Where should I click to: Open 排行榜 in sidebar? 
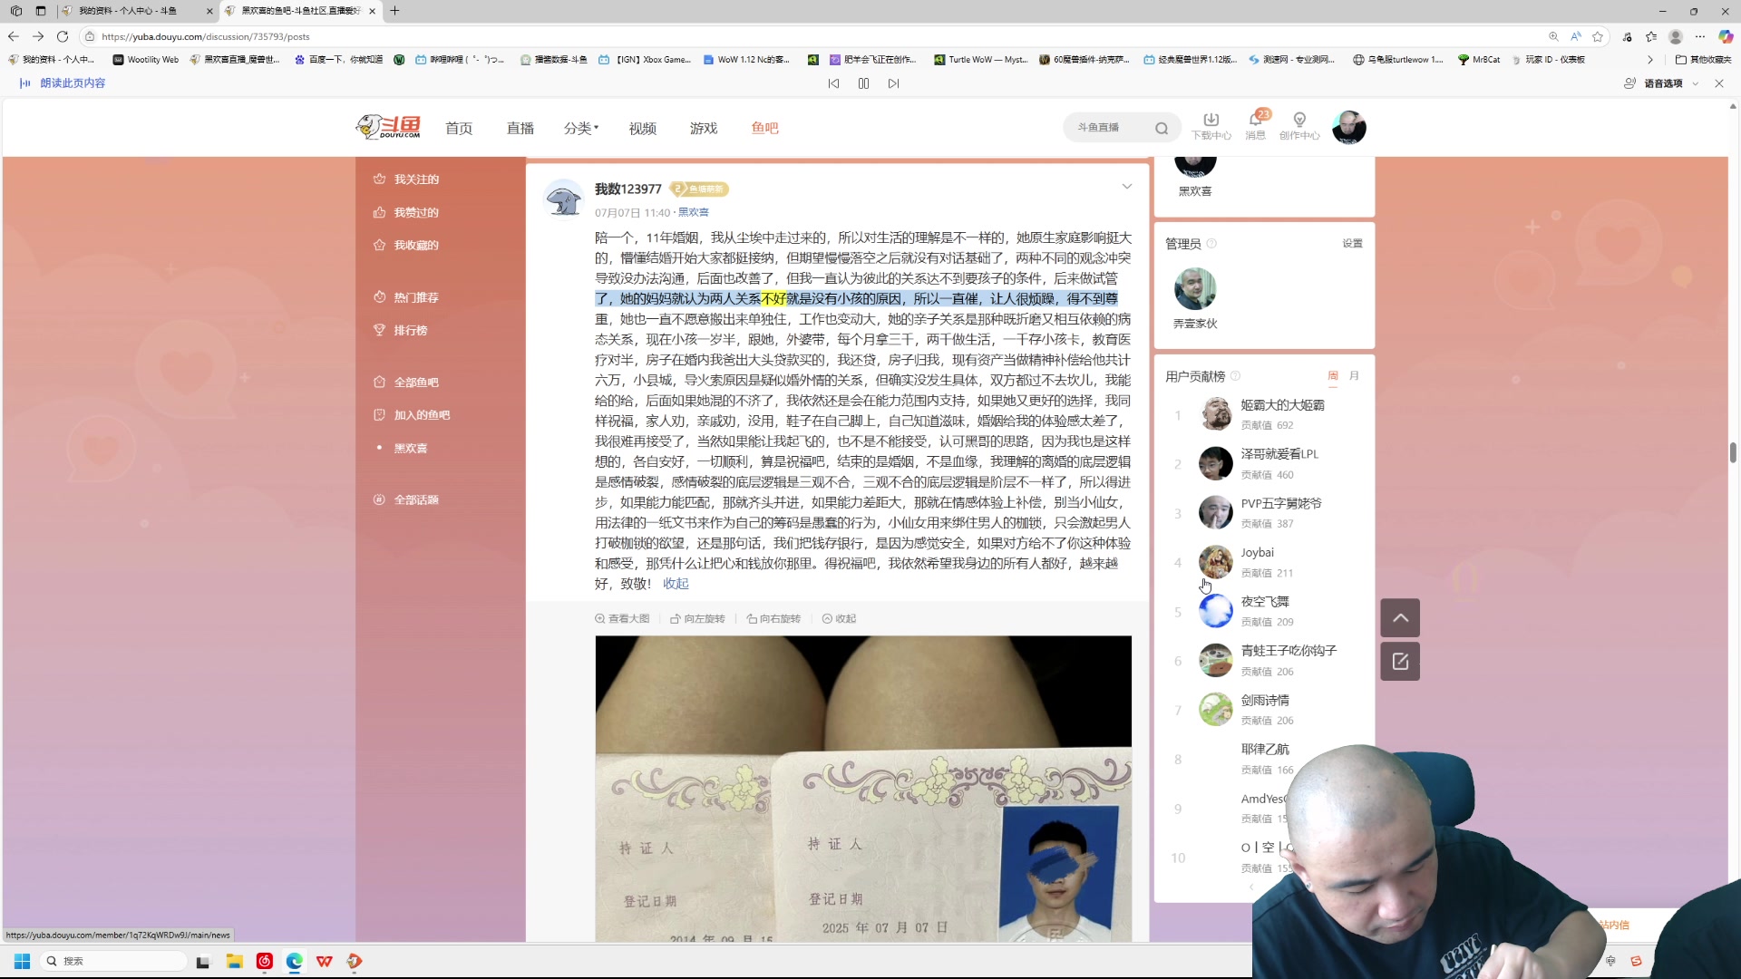click(401, 330)
